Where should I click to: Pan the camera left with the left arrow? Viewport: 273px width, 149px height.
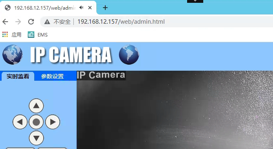(x=20, y=122)
